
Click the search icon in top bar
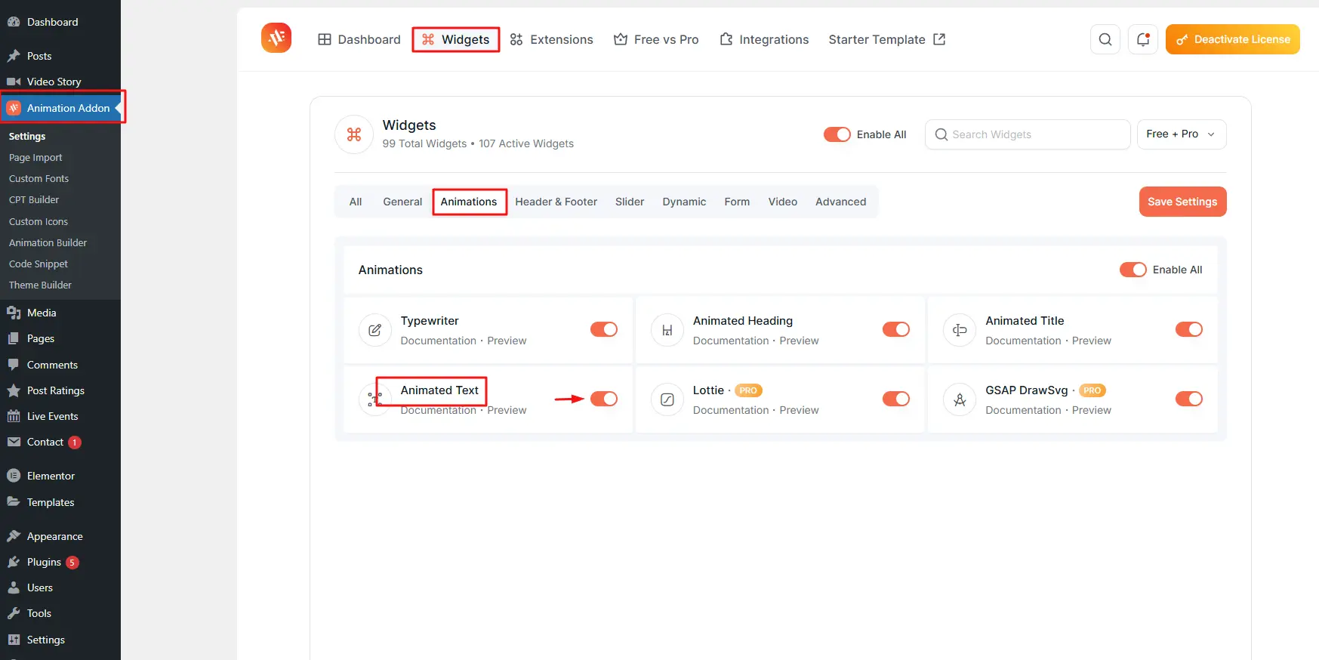(x=1105, y=39)
